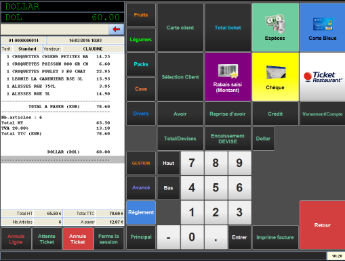Select the Chèque payment tile

click(x=275, y=77)
